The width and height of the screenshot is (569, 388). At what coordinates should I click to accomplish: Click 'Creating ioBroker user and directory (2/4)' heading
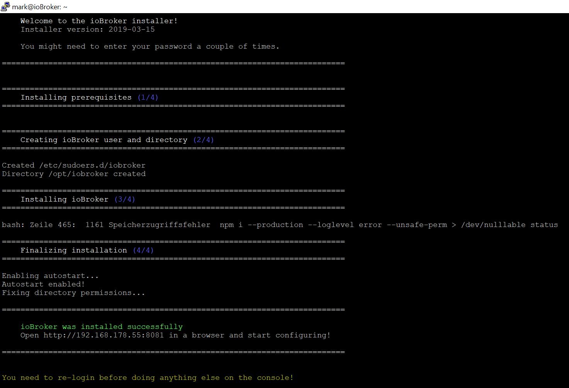[117, 140]
